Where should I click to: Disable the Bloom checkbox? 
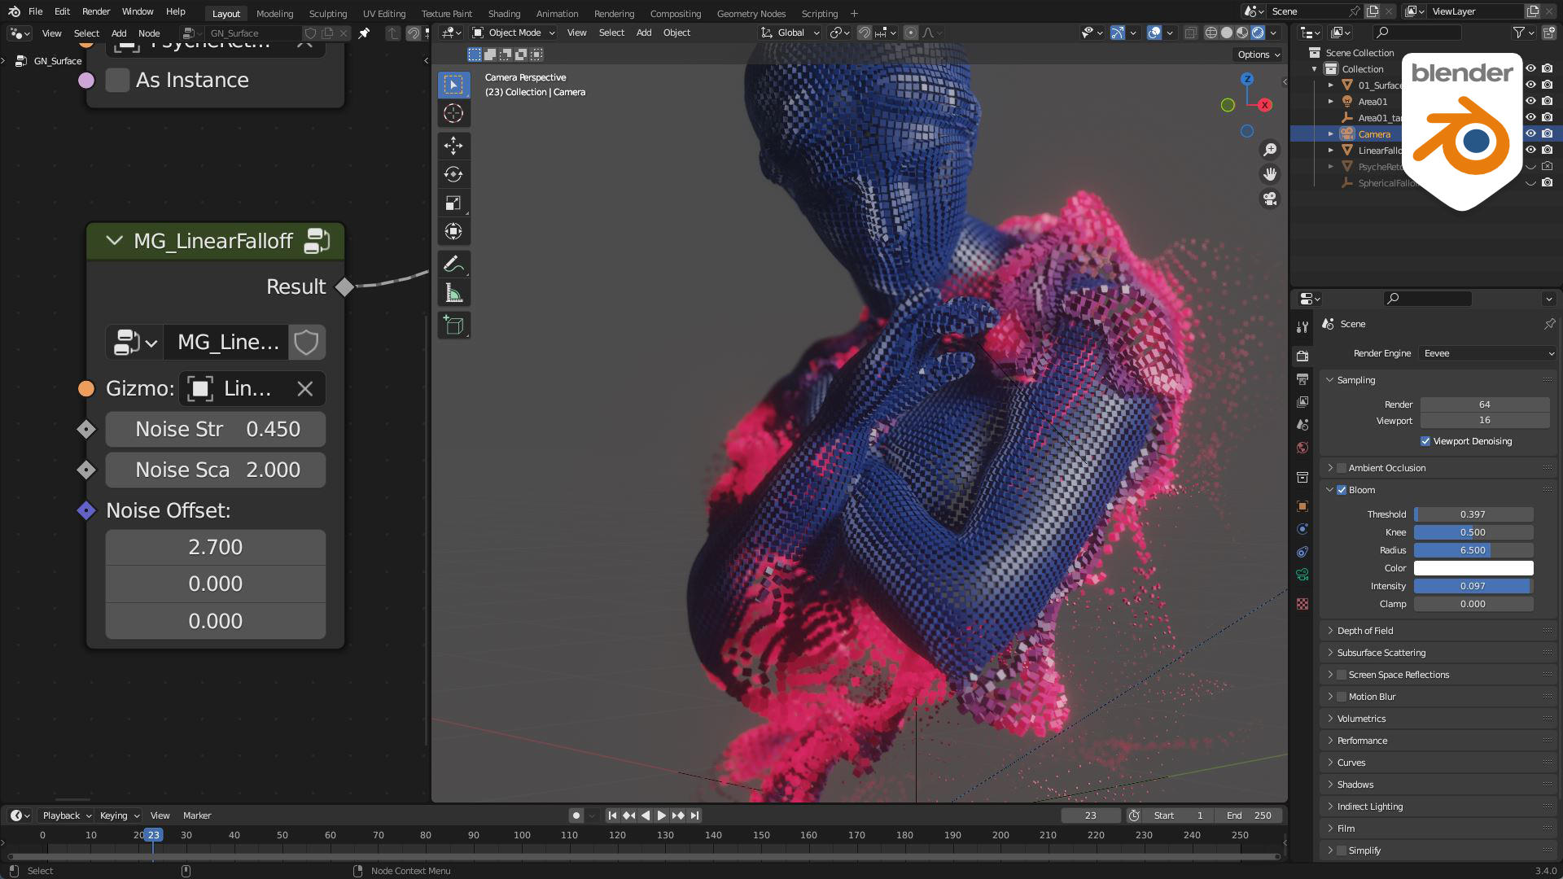1342,490
